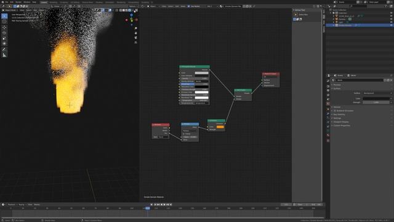Toggle X-ray mode in viewport header
The image size is (394, 222).
[116, 10]
